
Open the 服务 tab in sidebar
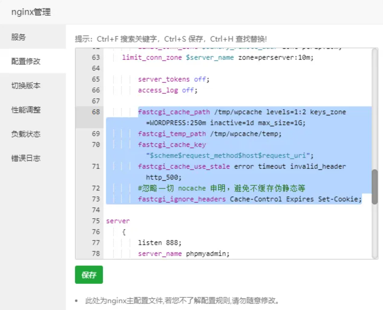click(x=19, y=37)
